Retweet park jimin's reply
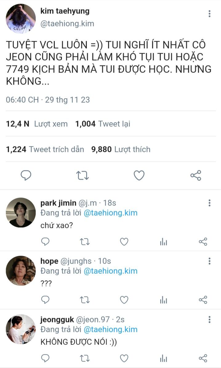Viewport: 221px width, 368px height. pos(85,242)
